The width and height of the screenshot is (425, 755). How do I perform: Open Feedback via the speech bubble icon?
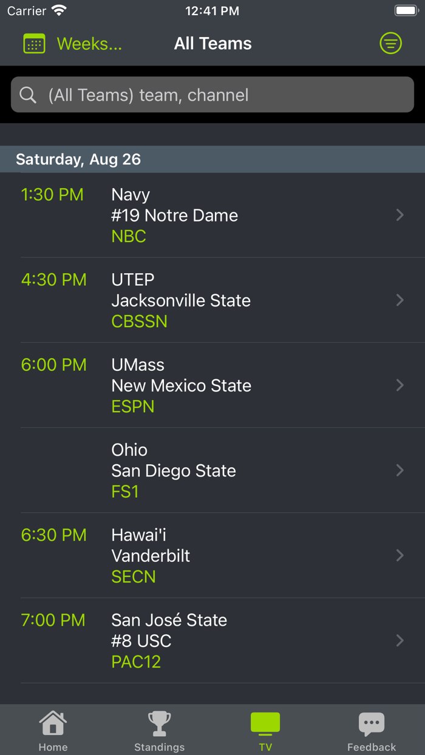pyautogui.click(x=372, y=722)
